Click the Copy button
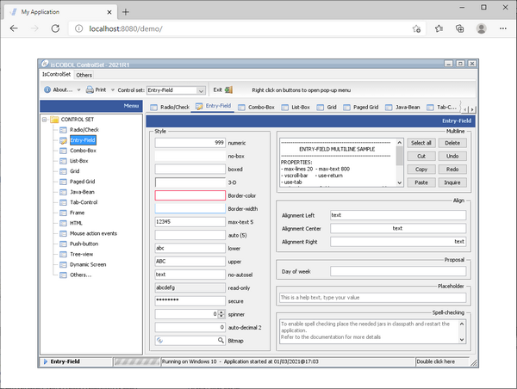The height and width of the screenshot is (389, 517). (x=421, y=170)
